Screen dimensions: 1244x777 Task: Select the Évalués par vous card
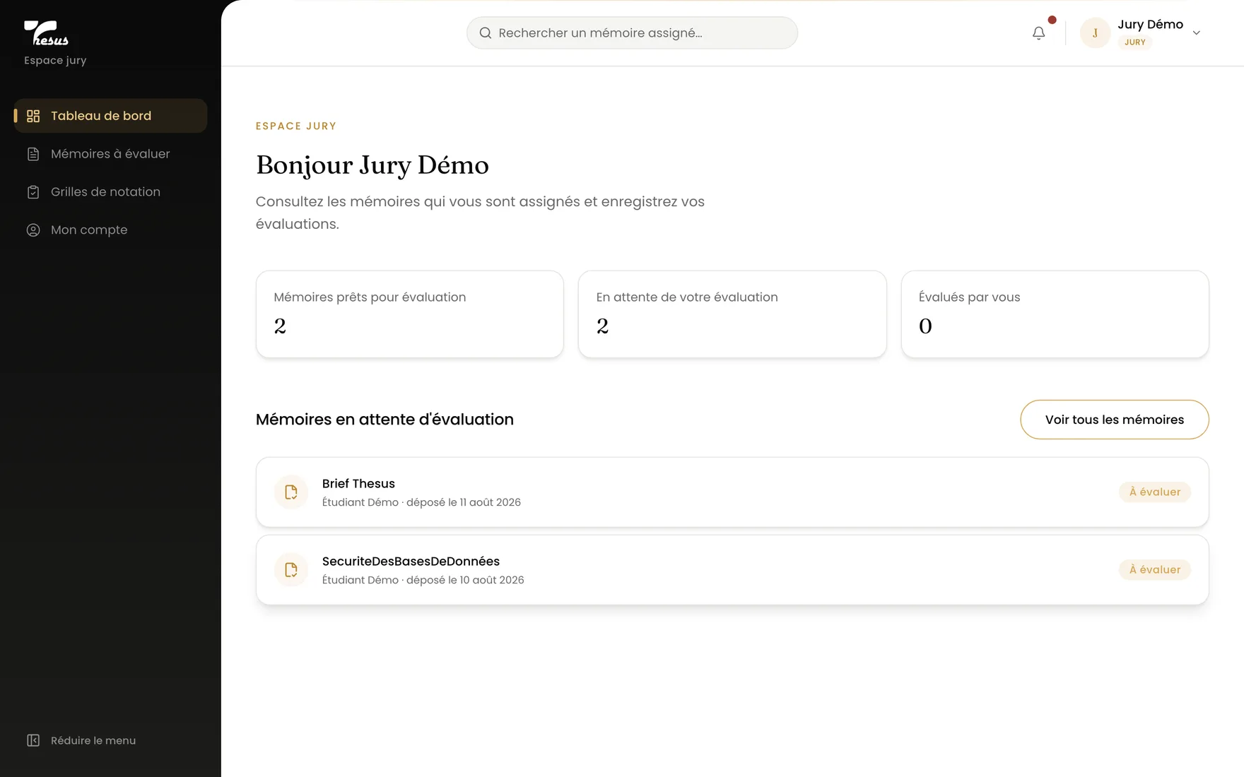click(x=1055, y=314)
